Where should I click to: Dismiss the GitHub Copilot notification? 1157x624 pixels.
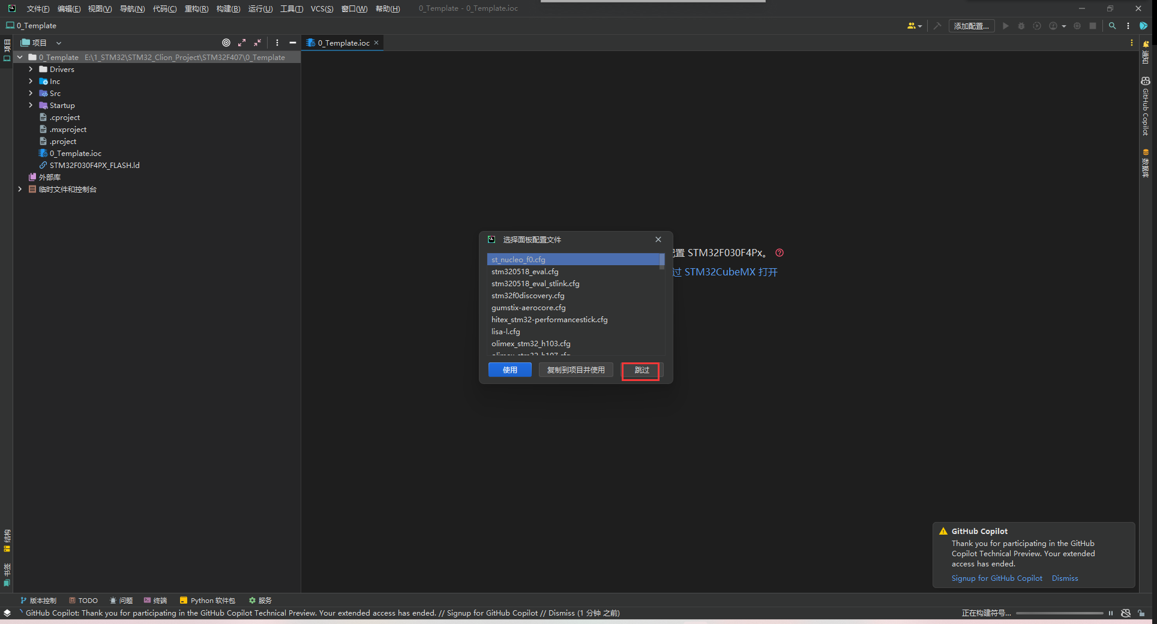tap(1065, 578)
